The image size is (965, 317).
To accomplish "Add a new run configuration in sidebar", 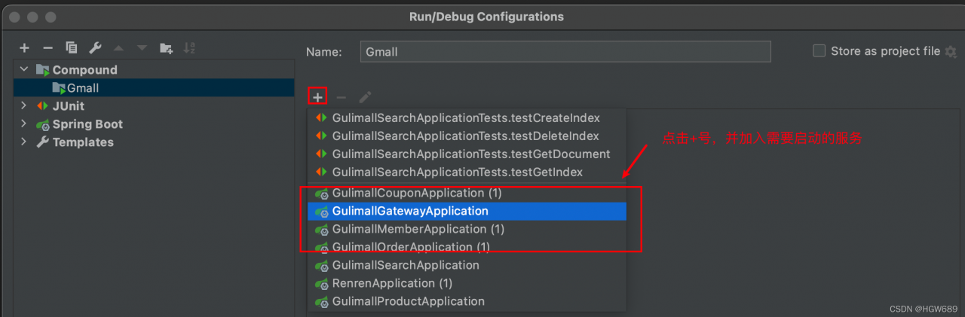I will point(24,48).
